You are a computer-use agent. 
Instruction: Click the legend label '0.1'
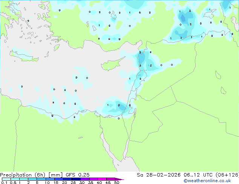pos(4,182)
